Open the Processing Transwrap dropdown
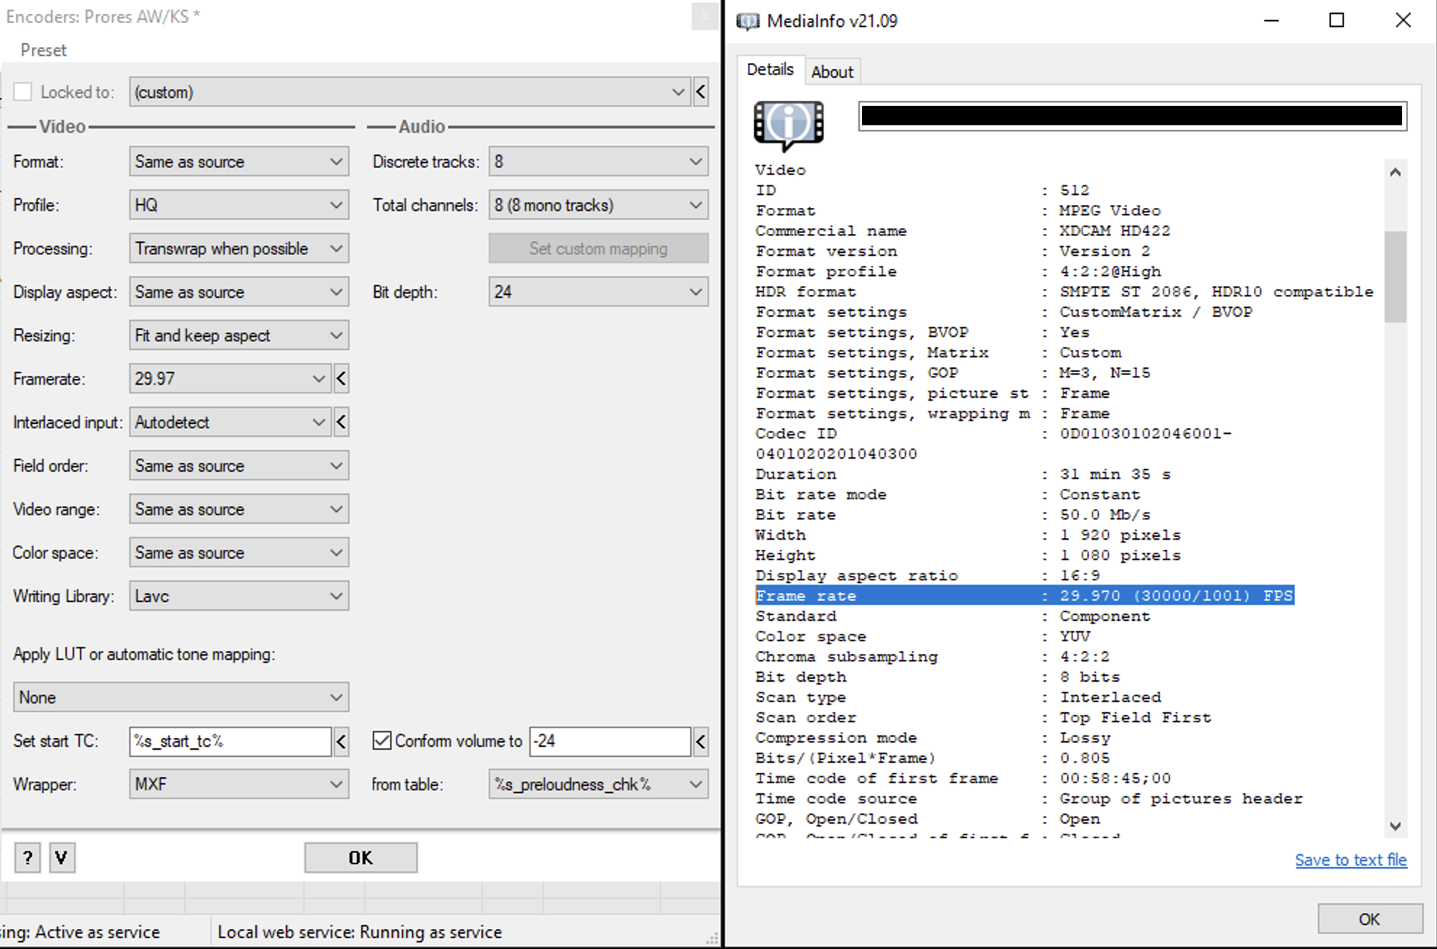Image resolution: width=1437 pixels, height=949 pixels. [x=239, y=248]
